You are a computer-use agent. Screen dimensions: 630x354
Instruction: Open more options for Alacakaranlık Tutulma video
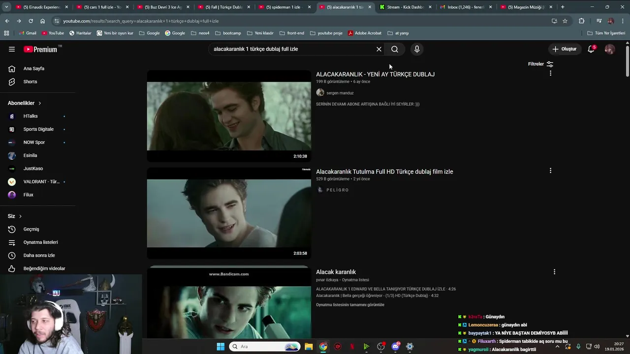tap(550, 171)
